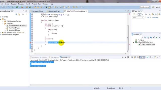Expand TH1NhapXuatDuLieu package node
Screen dimensions: 161x90
[3, 21]
